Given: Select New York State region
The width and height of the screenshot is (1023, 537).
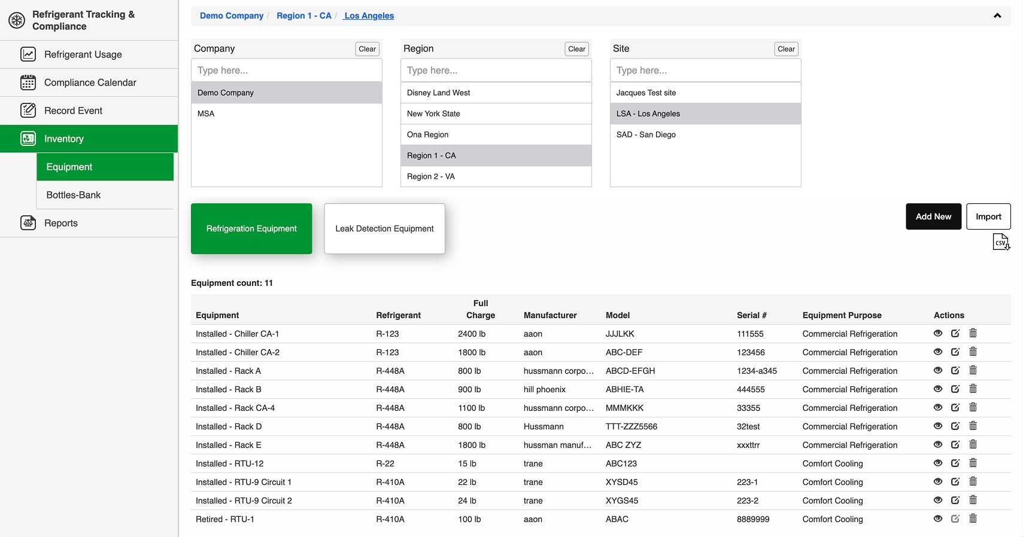Looking at the screenshot, I should click(496, 114).
